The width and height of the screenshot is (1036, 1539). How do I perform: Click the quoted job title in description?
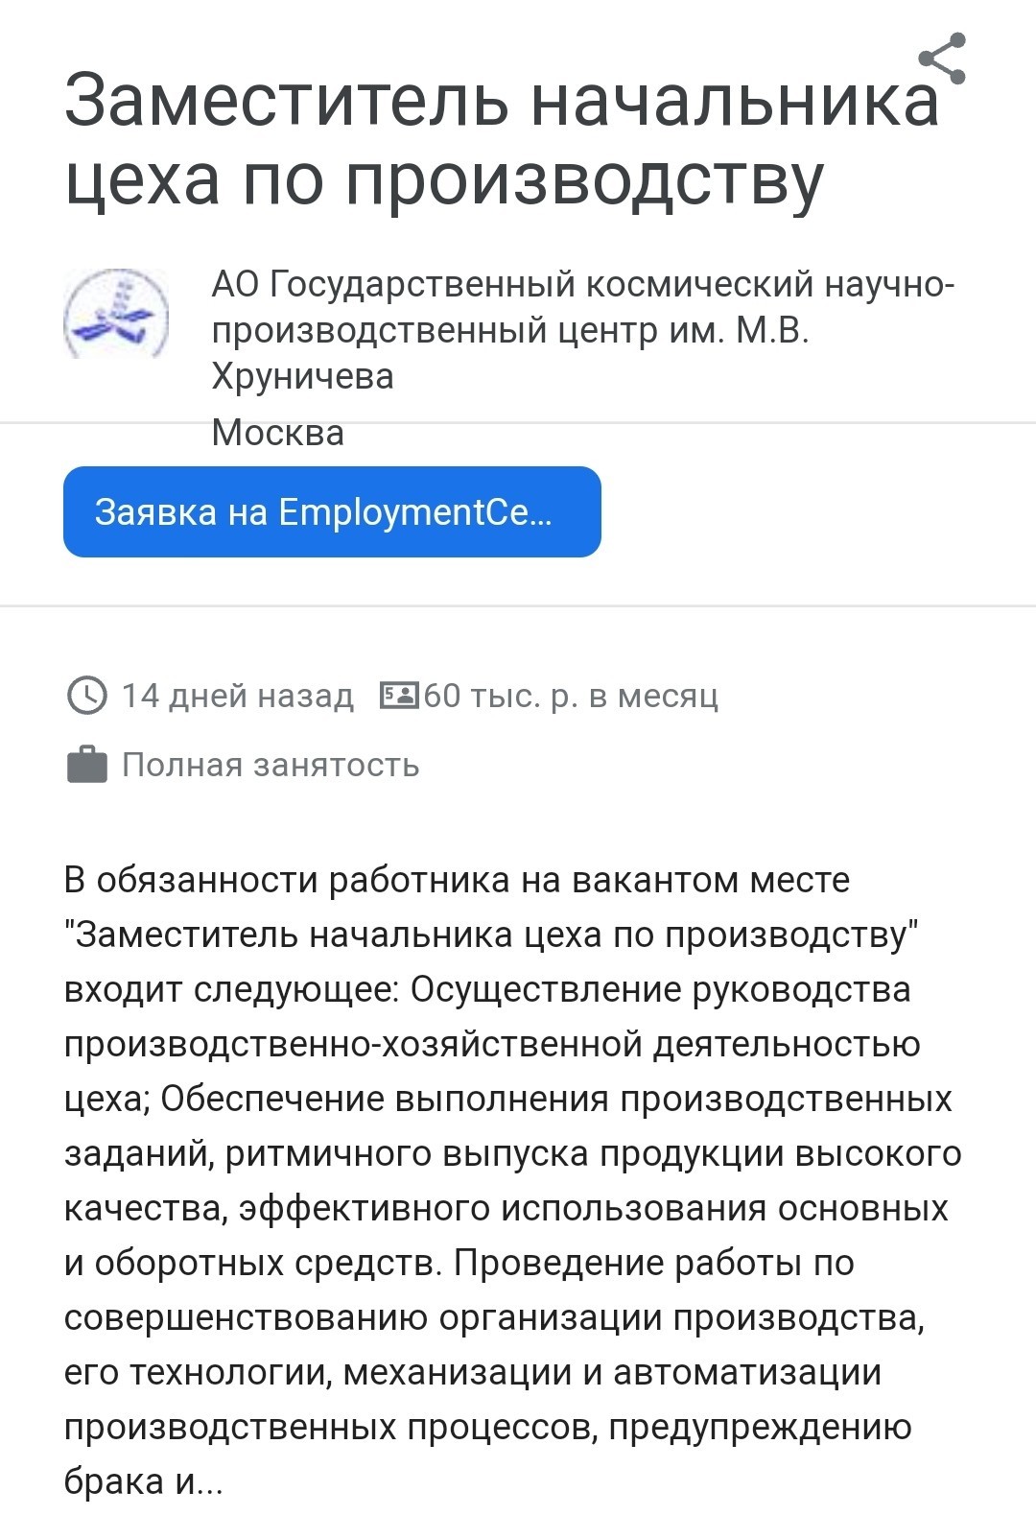491,934
